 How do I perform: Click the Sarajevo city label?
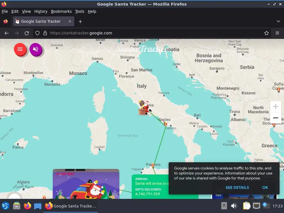coord(217,68)
